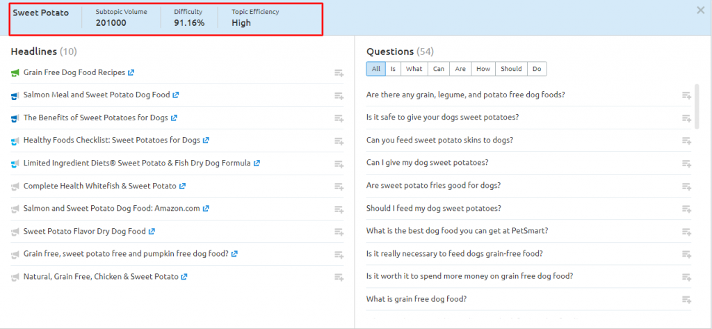Open Complete Health Whitefish & Sweet Potato link
The height and width of the screenshot is (329, 712).
coord(99,186)
